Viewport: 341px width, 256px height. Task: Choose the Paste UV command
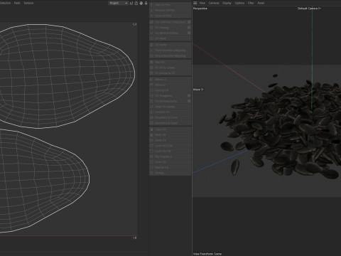(170, 135)
